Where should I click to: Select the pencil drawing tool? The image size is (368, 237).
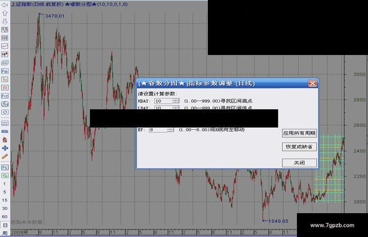5,156
